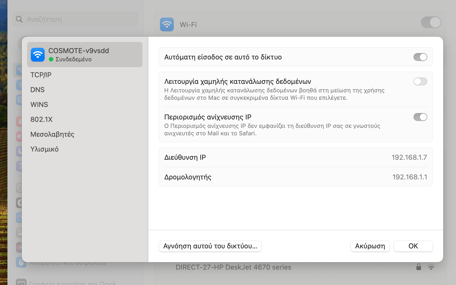Click the Ακύρωση cancel button
Image resolution: width=456 pixels, height=285 pixels.
(370, 246)
